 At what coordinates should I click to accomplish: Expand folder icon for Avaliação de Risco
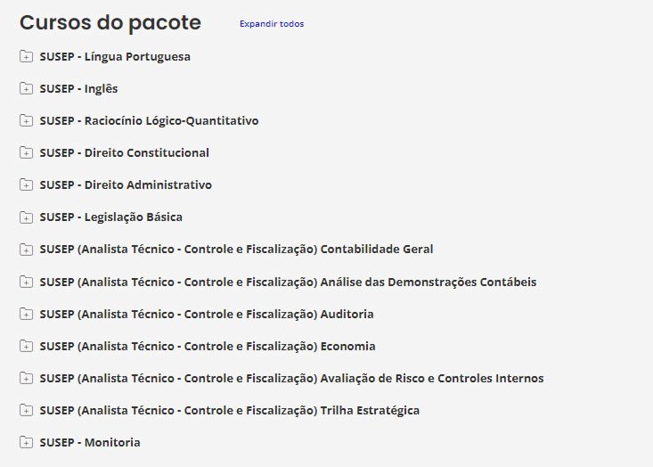coord(26,379)
